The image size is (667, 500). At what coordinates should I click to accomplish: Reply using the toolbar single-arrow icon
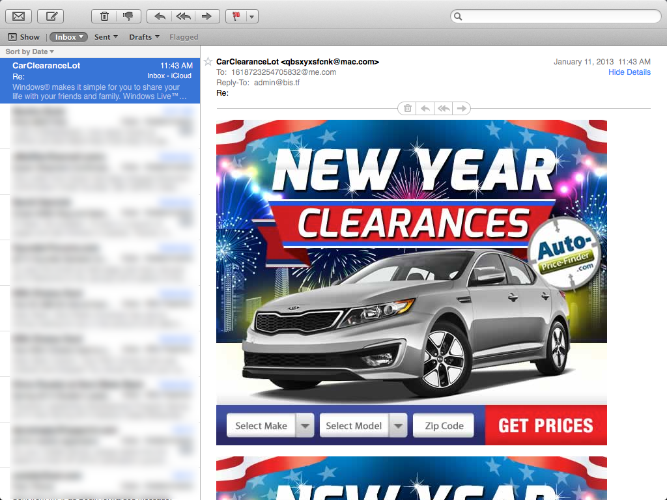[159, 16]
